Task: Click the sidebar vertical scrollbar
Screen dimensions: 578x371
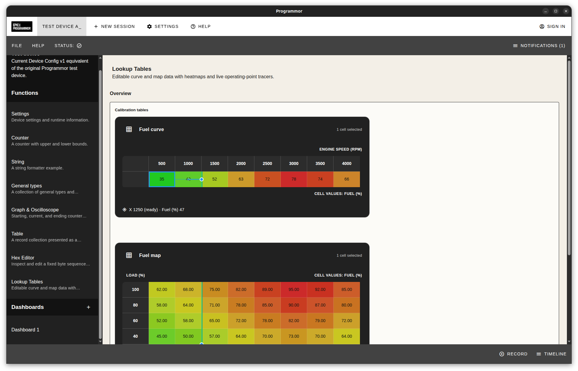Action: coord(100,204)
